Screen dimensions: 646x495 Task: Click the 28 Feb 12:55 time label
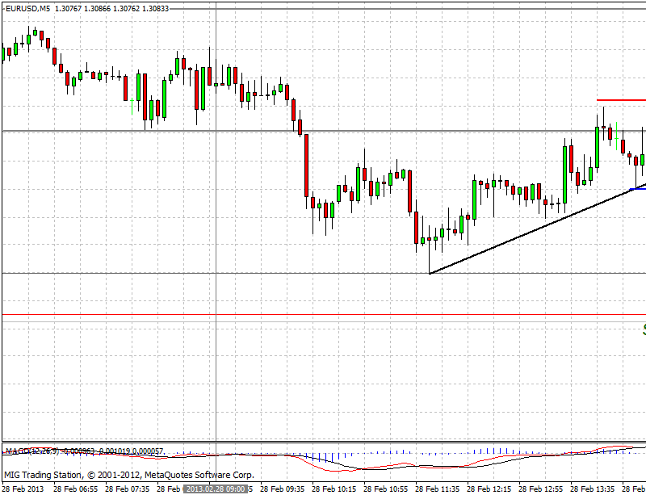pos(543,489)
